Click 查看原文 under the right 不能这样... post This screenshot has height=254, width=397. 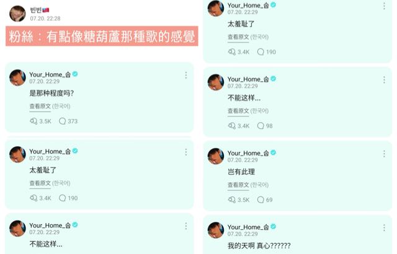(238, 111)
